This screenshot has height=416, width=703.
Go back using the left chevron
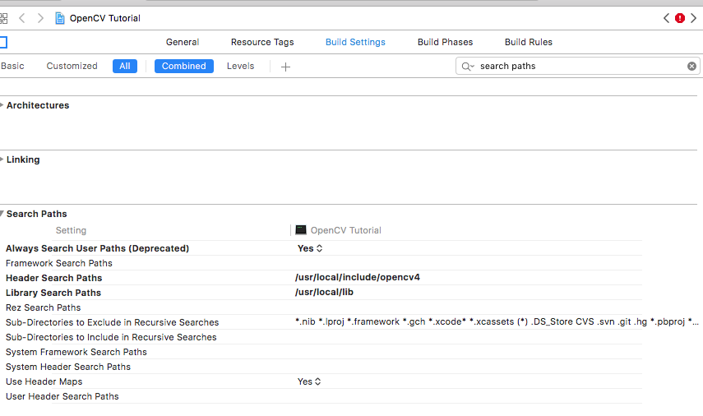tap(22, 18)
